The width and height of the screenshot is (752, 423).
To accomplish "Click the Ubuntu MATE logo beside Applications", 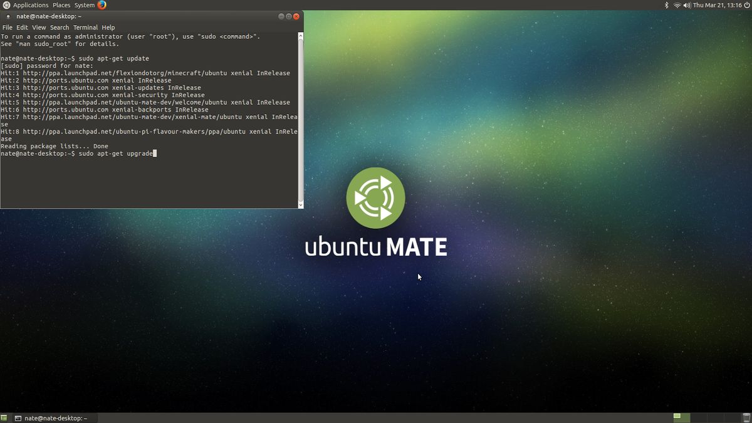I will point(6,5).
